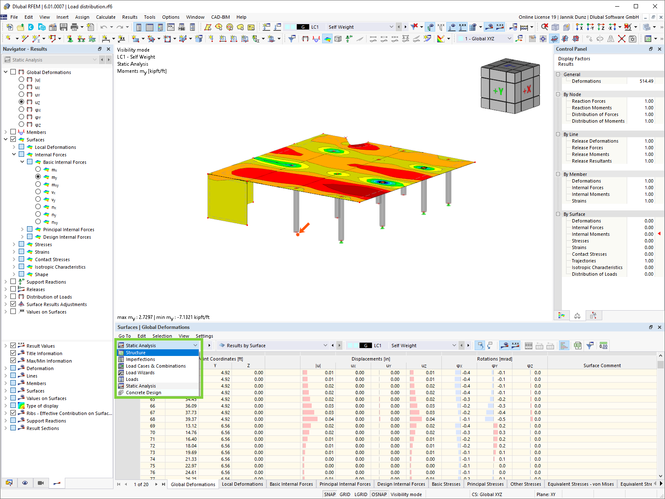Open the console/script window icon
This screenshot has width=665, height=499.
171,27
